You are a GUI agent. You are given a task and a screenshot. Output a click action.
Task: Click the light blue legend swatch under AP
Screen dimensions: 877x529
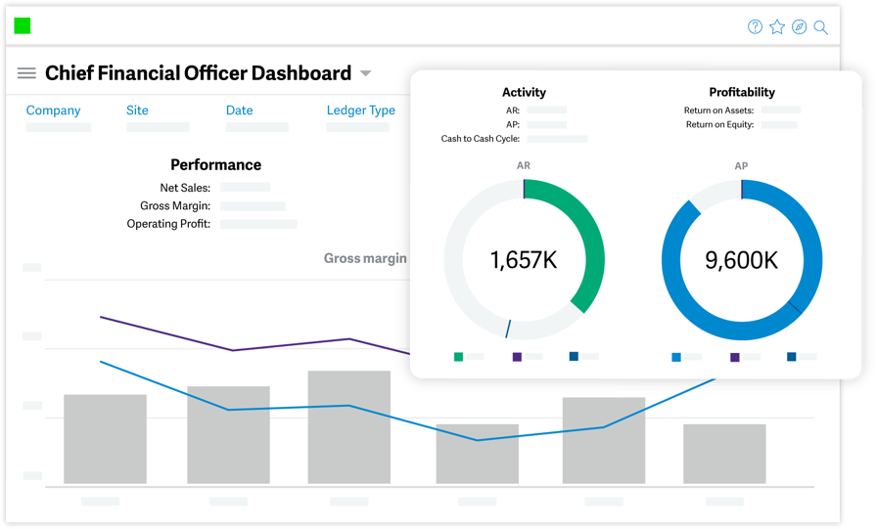pos(676,358)
